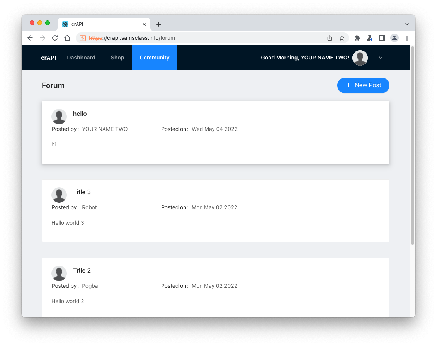437x346 pixels.
Task: Open a new browser tab
Action: click(158, 24)
